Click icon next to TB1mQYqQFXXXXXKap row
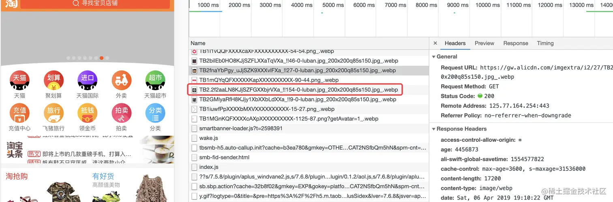Image resolution: width=613 pixels, height=202 pixels. 195,80
